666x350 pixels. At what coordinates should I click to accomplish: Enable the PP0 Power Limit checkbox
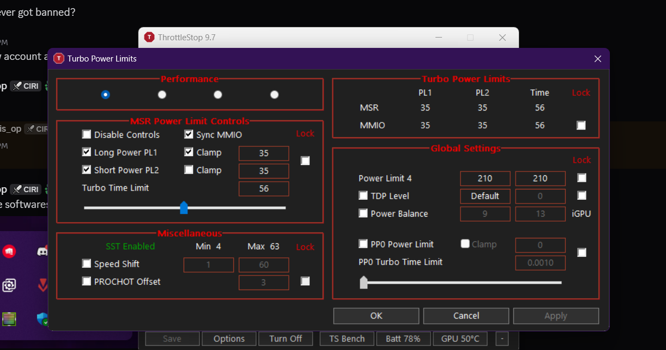tap(363, 243)
